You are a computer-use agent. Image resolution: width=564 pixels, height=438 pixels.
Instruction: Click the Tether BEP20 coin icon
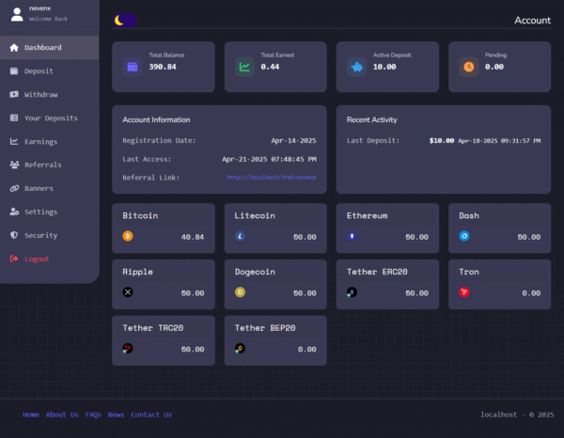240,349
